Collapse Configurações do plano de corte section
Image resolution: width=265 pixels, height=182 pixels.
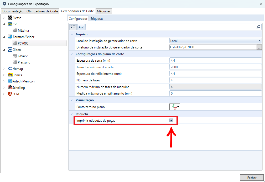click(72, 54)
